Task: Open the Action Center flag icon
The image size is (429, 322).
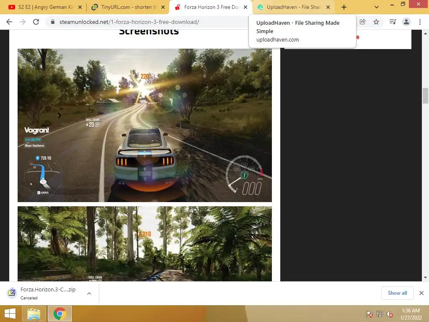Action: 370,314
